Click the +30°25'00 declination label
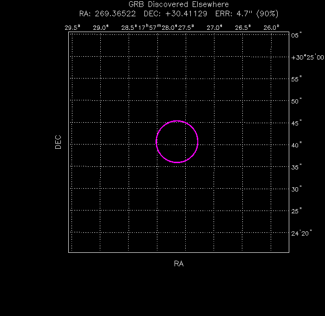The image size is (325, 316). (x=307, y=57)
